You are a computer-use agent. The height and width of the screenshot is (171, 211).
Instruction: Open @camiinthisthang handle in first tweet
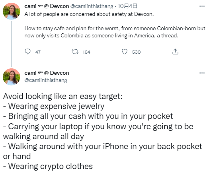(x=92, y=6)
